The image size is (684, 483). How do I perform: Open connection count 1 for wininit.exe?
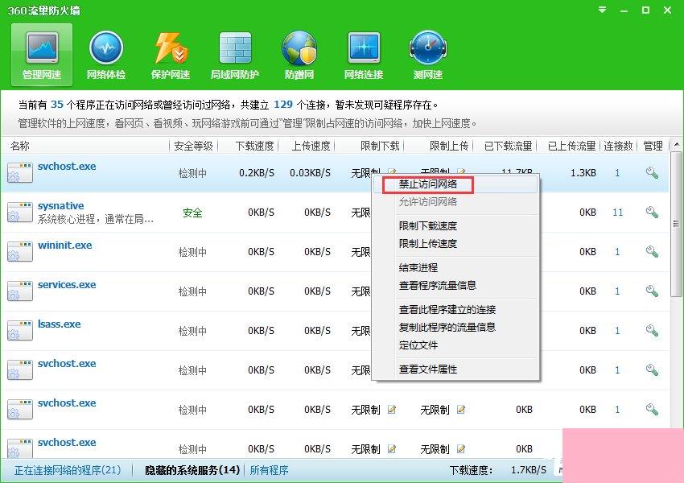click(x=617, y=252)
